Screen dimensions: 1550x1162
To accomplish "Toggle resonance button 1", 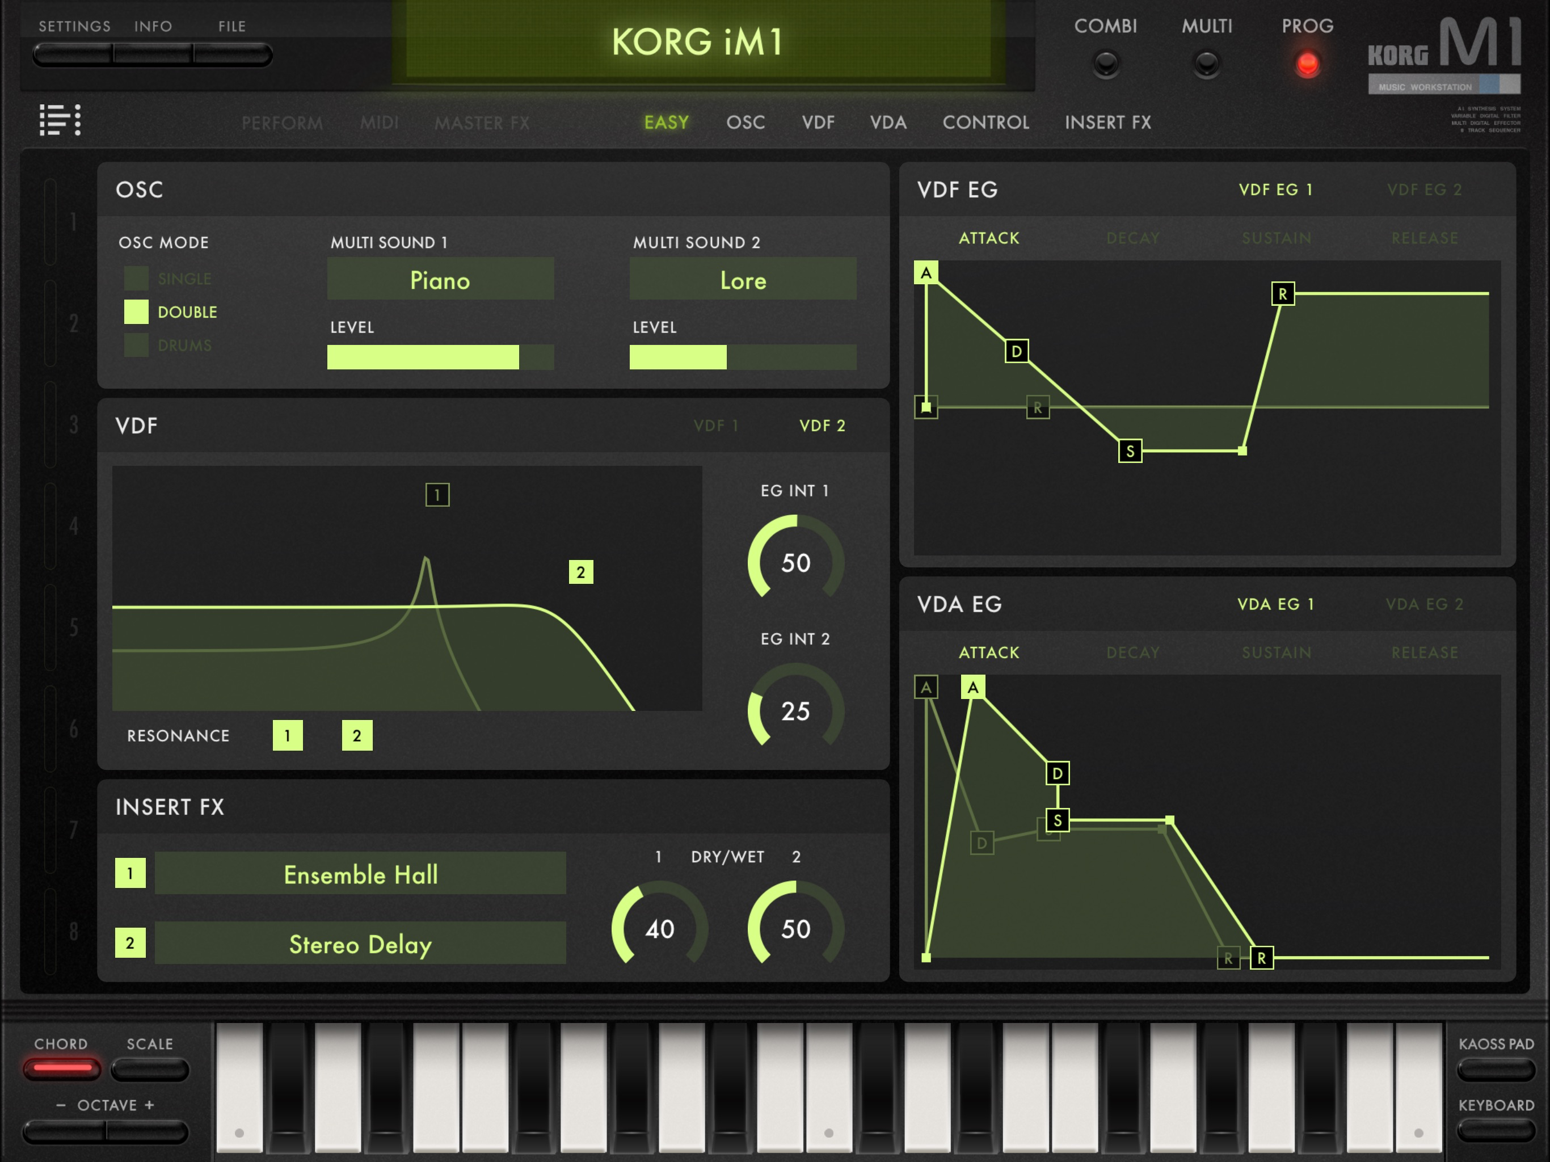I will pos(287,736).
